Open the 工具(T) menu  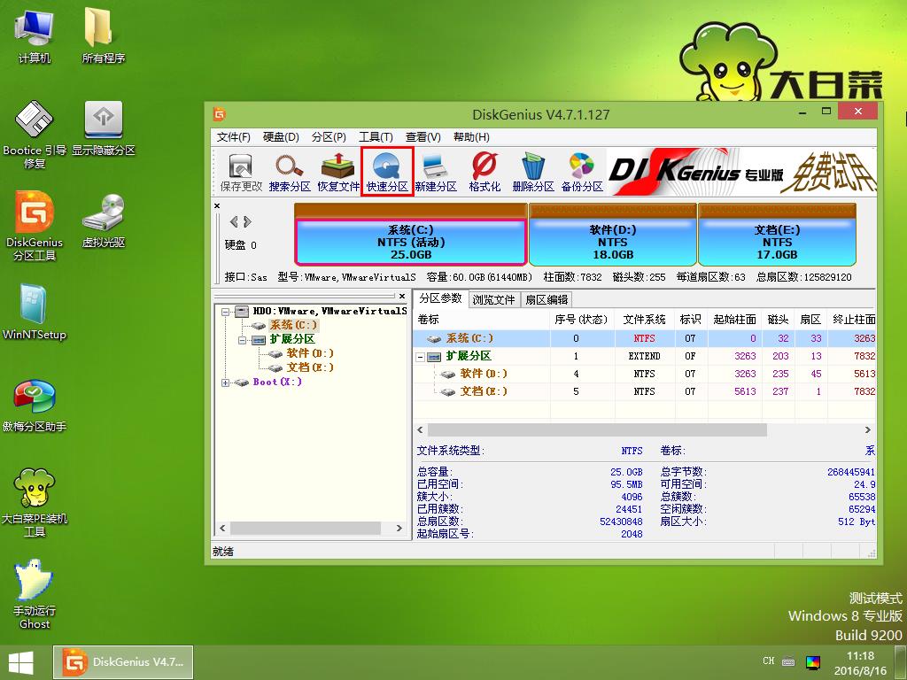(375, 137)
